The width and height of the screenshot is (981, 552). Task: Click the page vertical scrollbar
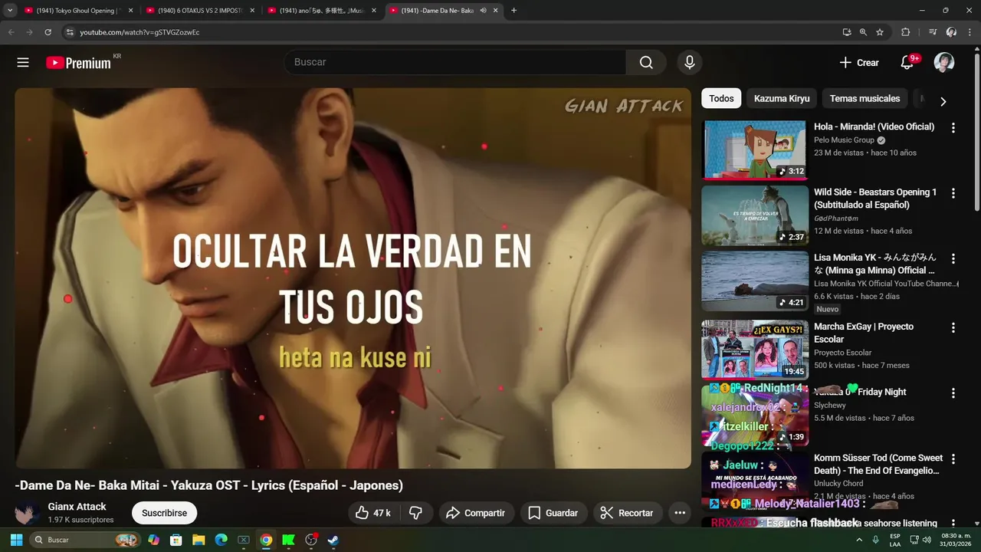(976, 130)
